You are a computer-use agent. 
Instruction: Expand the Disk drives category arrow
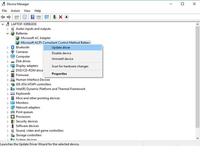(8, 61)
